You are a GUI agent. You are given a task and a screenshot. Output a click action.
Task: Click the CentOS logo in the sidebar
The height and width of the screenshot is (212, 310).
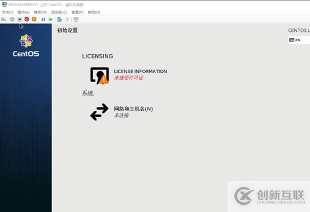click(x=26, y=45)
